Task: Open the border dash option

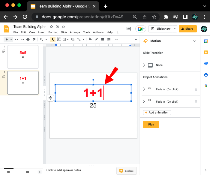Action: [x=109, y=39]
